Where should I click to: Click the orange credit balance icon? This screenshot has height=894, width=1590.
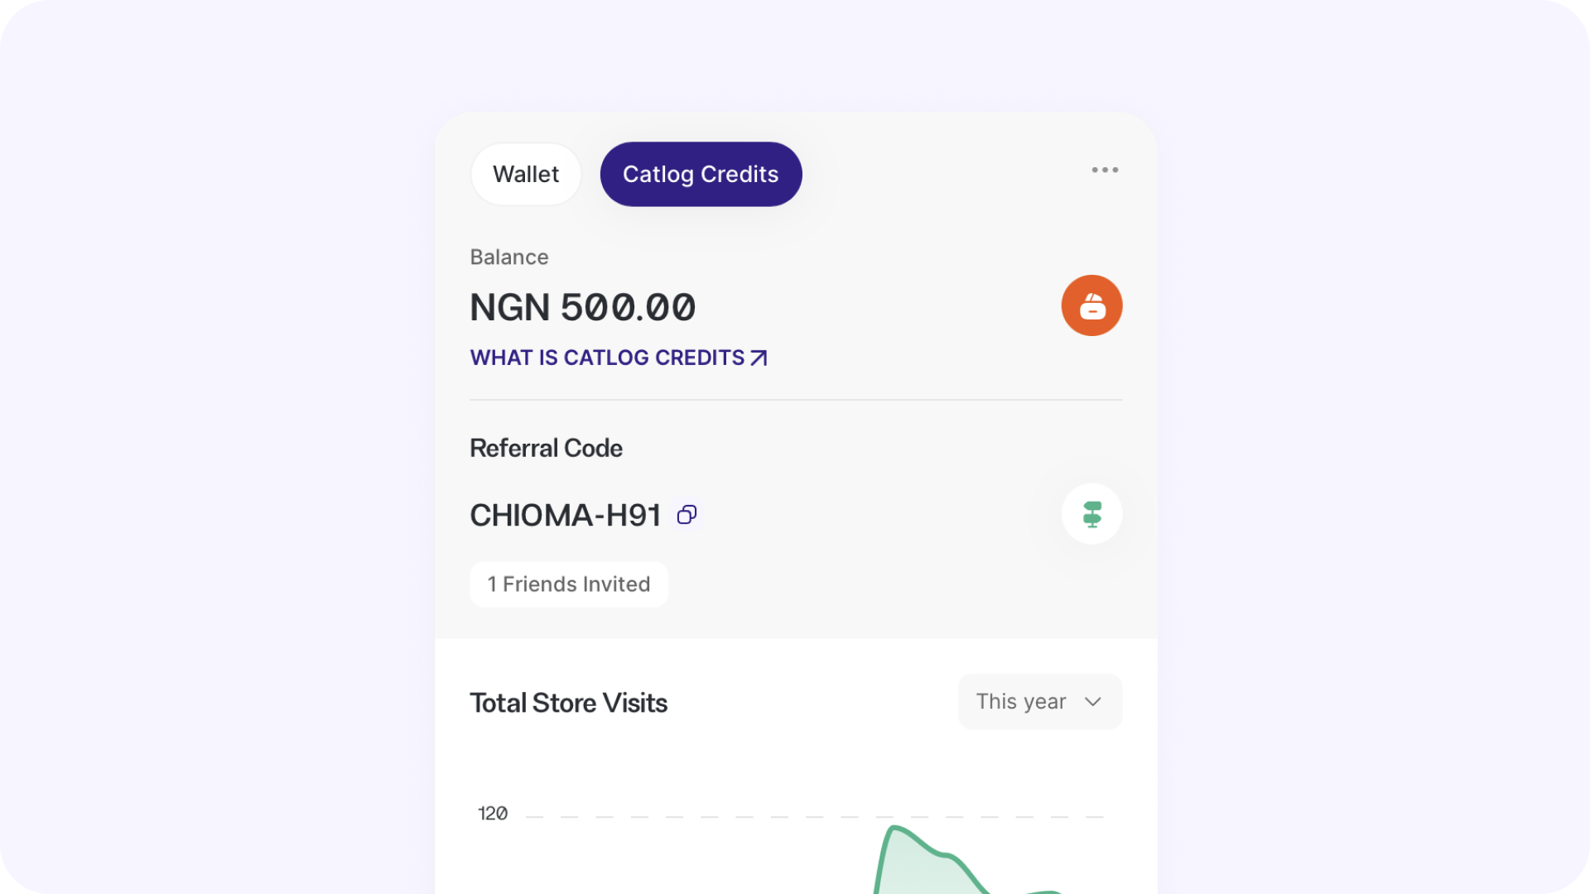1092,305
